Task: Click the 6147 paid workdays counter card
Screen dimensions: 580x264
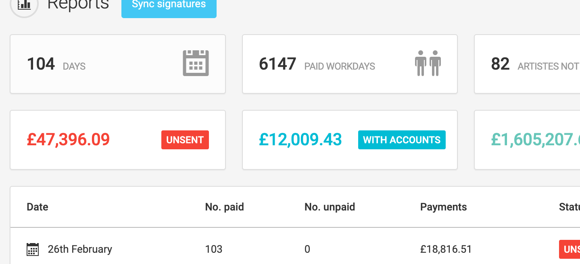Action: coord(349,64)
